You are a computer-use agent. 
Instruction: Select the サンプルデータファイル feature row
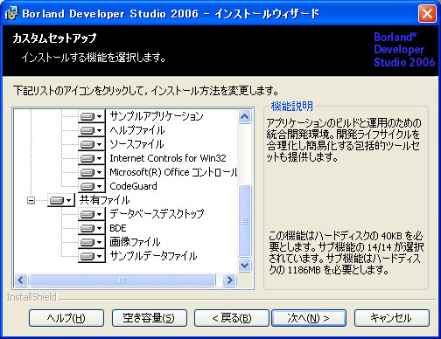pyautogui.click(x=153, y=256)
